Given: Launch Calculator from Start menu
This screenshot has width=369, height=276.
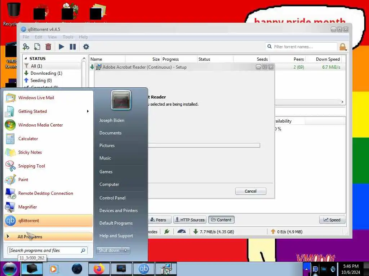Looking at the screenshot, I should pyautogui.click(x=48, y=138).
